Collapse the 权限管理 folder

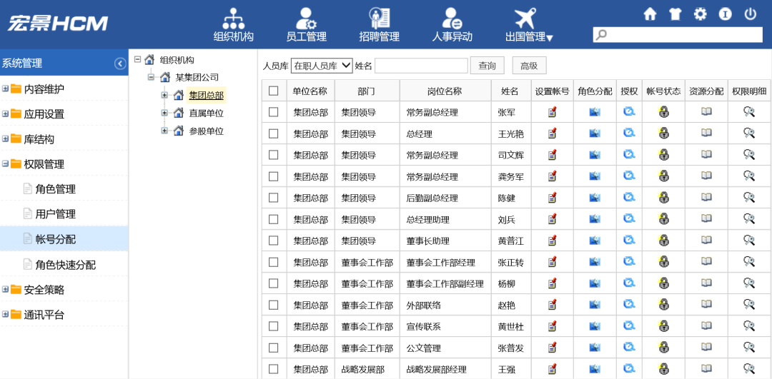(6, 164)
